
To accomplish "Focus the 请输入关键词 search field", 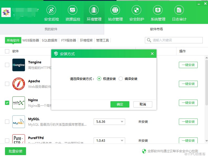I will [174, 40].
